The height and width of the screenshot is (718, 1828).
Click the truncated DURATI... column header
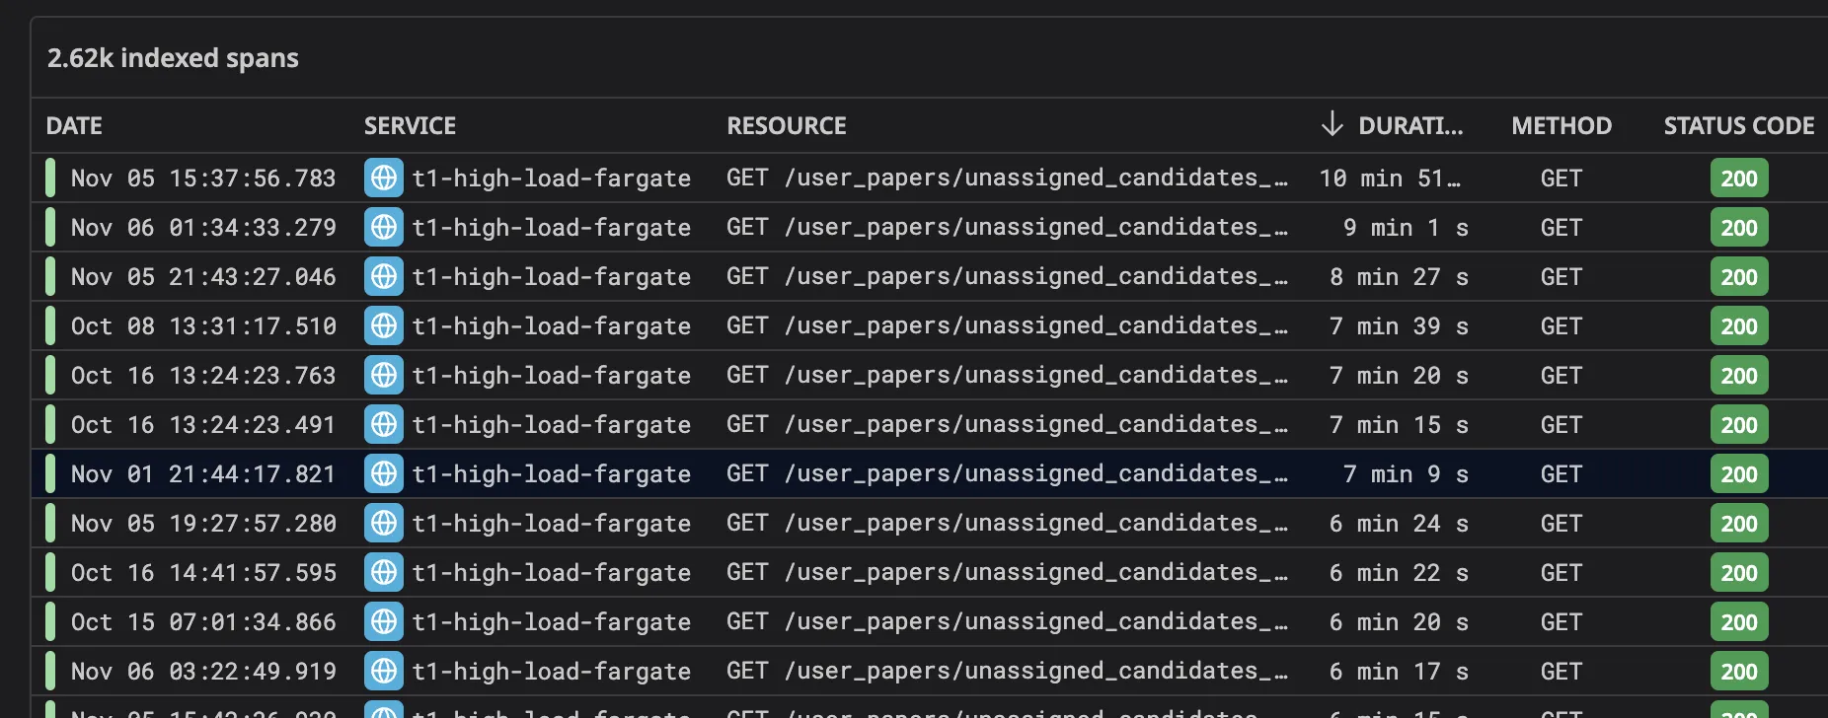click(x=1410, y=126)
